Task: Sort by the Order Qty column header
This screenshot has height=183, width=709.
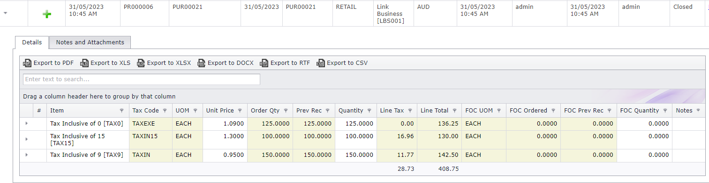Action: click(265, 111)
